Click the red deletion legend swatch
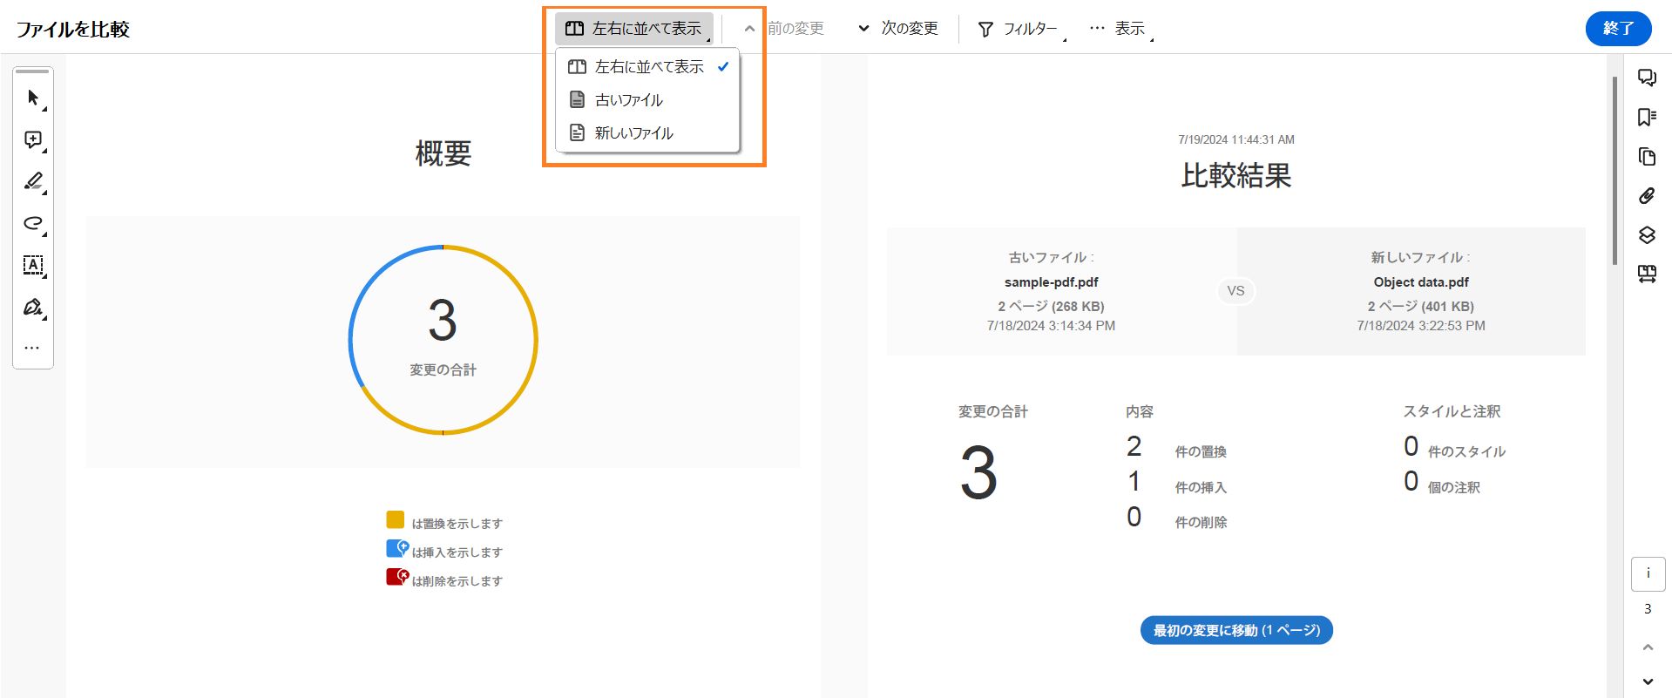1672x698 pixels. coord(396,577)
